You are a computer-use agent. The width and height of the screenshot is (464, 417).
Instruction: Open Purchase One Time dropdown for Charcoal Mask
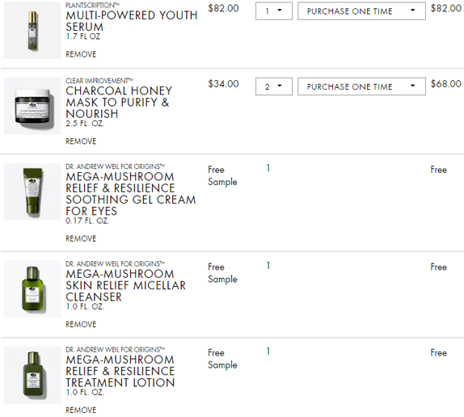coord(361,86)
